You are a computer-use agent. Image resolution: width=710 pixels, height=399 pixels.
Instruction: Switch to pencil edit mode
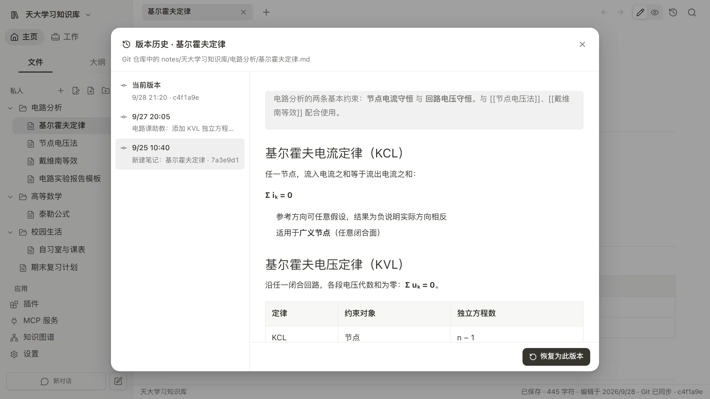(x=640, y=12)
